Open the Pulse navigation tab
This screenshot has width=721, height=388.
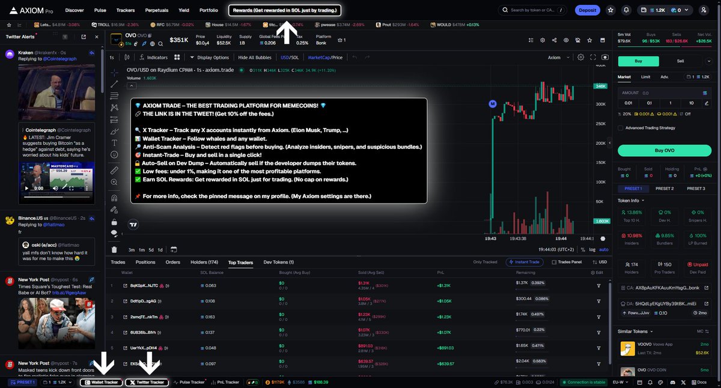(100, 10)
